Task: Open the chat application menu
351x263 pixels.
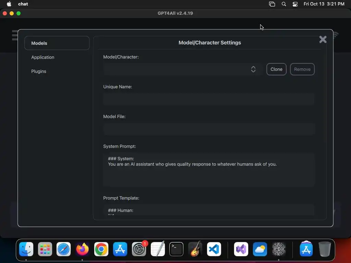Action: point(23,4)
